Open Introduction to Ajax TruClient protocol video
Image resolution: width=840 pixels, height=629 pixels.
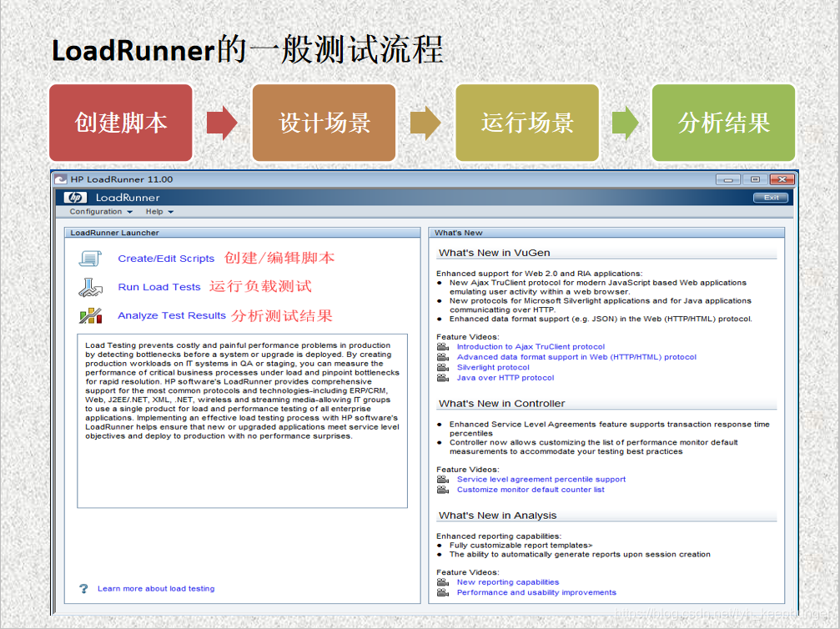coord(531,347)
